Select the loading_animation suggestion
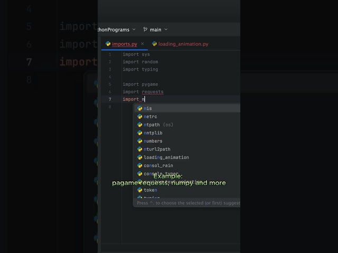Screen dimensions: 338x253 187,157
